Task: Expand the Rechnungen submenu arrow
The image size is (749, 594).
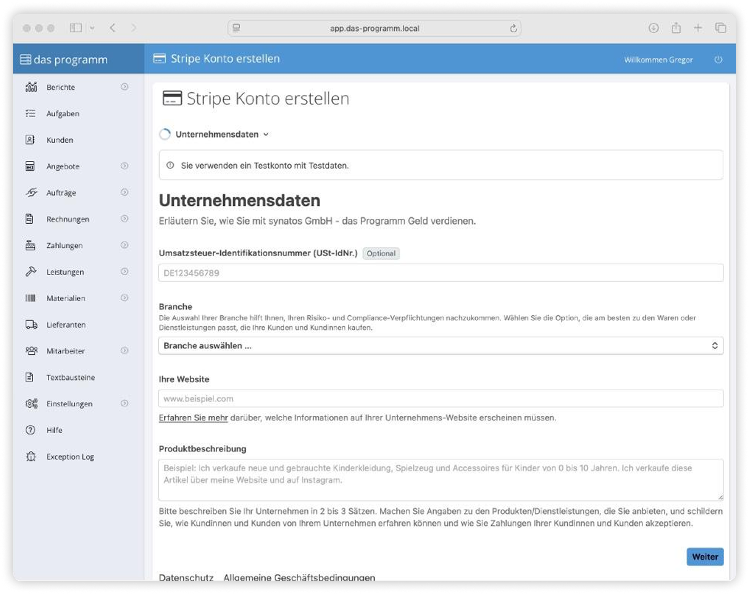Action: pos(124,219)
